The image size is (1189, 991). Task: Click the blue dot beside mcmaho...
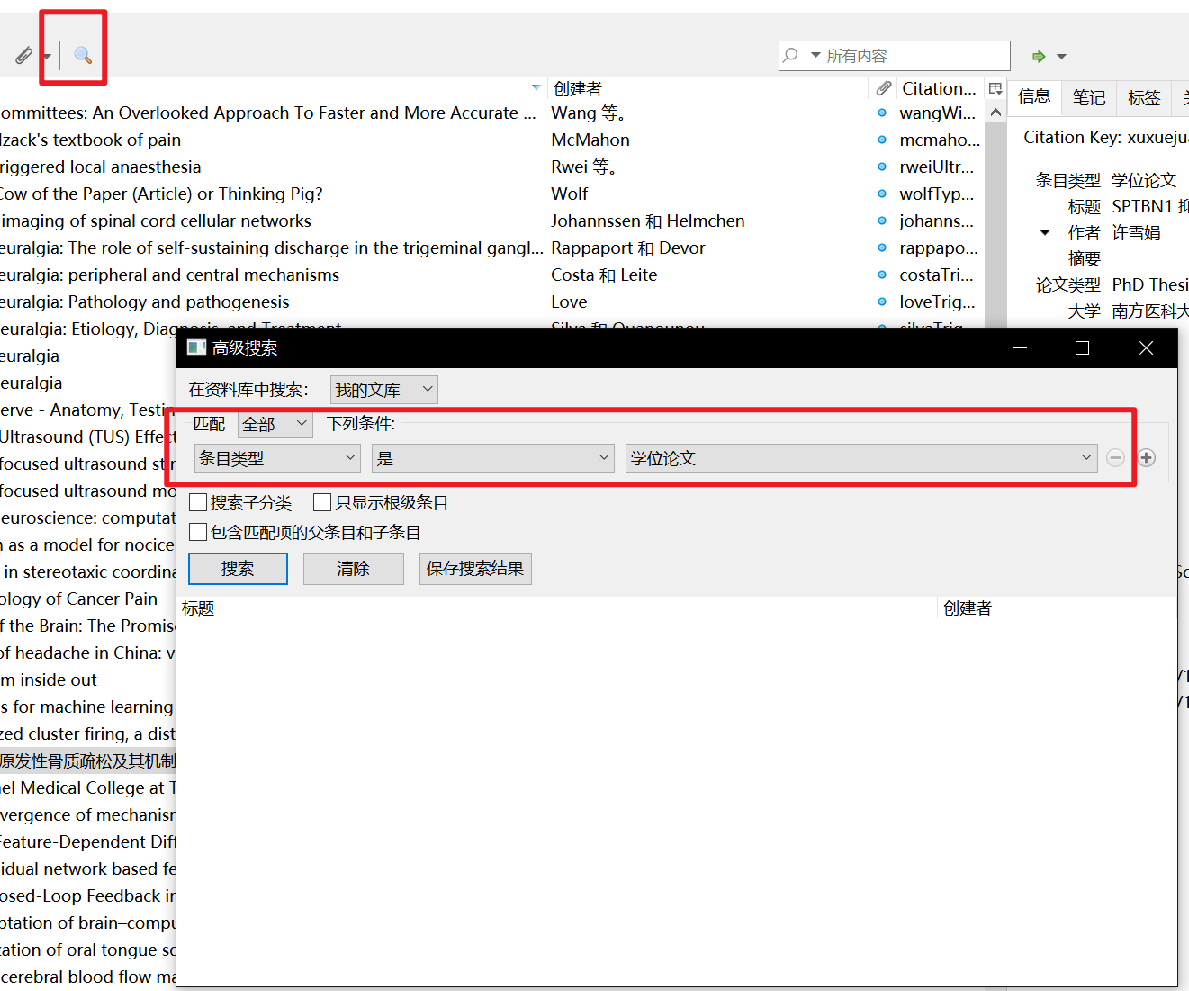tap(882, 140)
